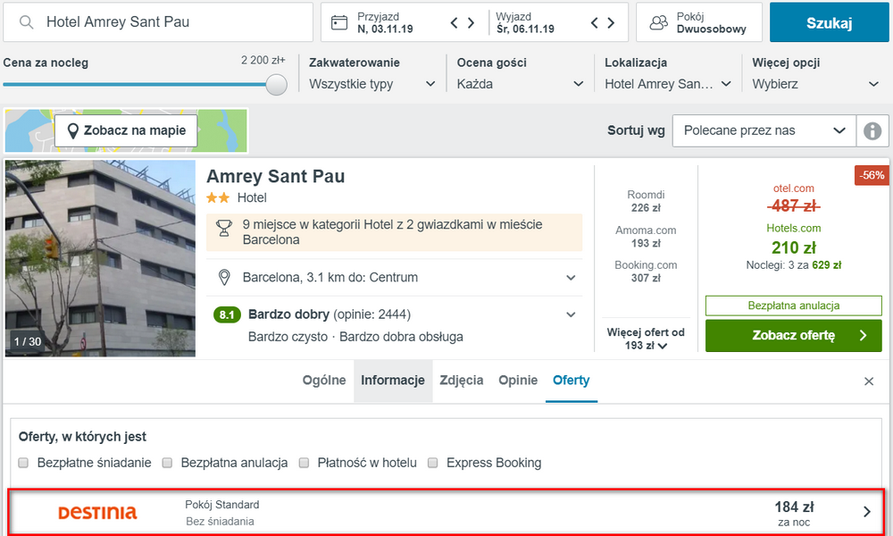
Task: Click the trophy ranking icon
Action: (224, 229)
